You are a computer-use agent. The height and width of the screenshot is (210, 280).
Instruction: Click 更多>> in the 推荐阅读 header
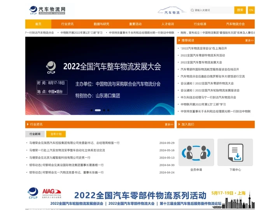pos(249,40)
